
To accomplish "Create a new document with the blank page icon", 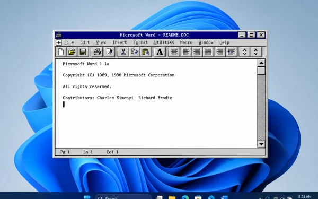I will point(61,52).
